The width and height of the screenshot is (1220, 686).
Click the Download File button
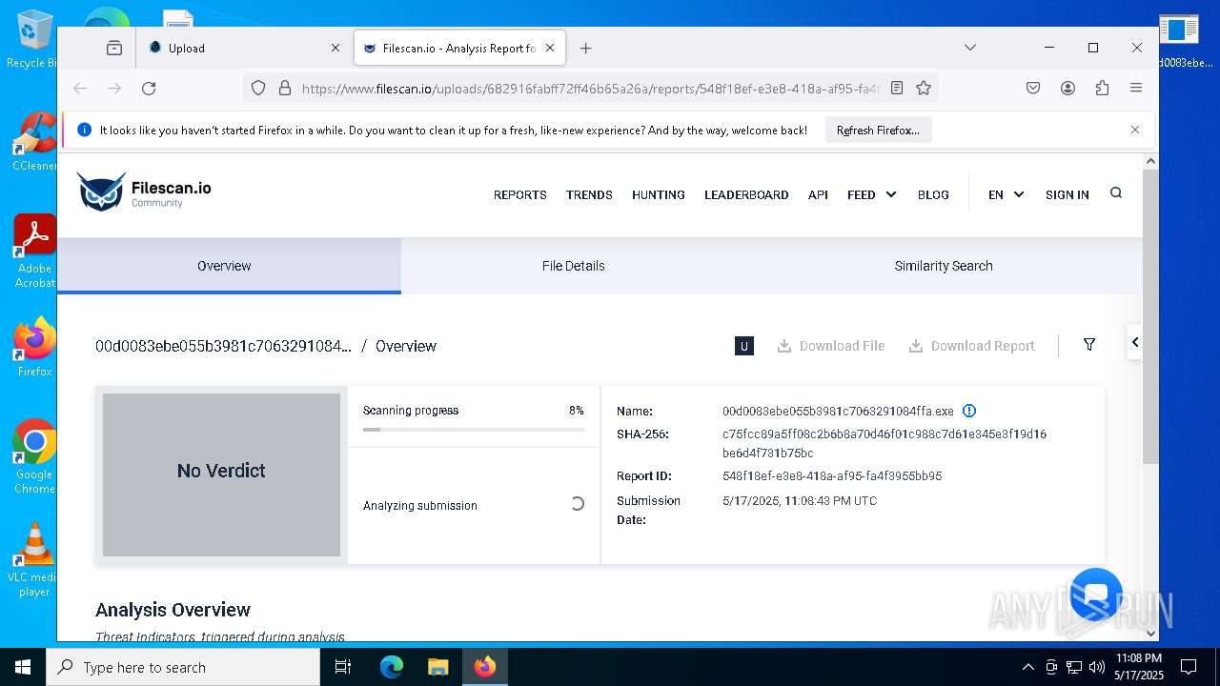pos(831,346)
